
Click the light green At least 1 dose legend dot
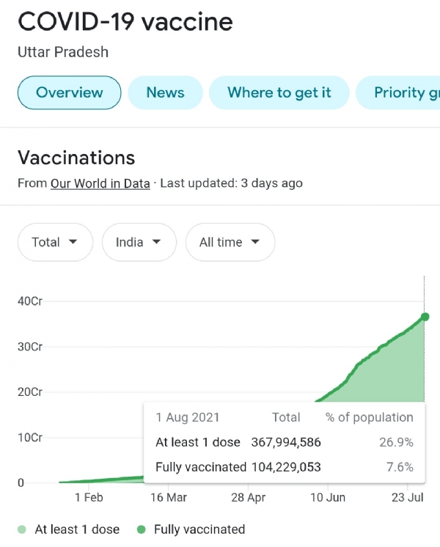[22, 529]
